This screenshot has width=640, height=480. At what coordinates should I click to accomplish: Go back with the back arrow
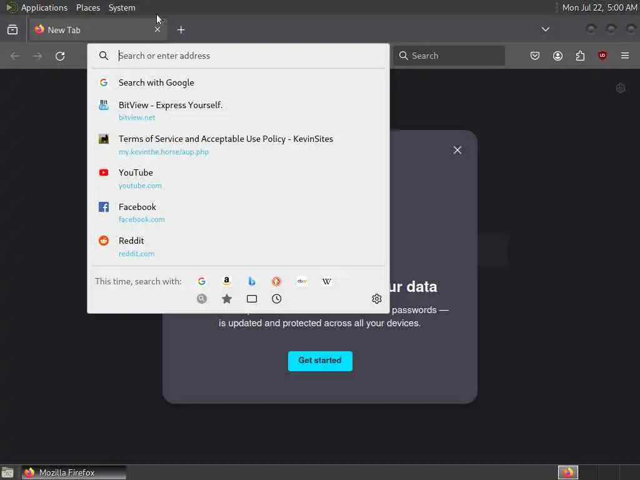(x=15, y=56)
